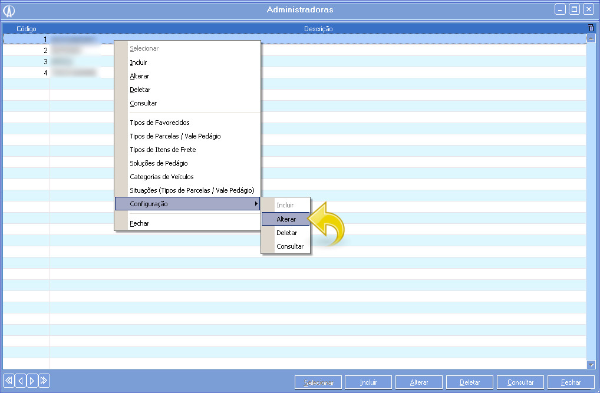This screenshot has width=600, height=393.
Task: Click the trash icon in grid header
Action: click(x=591, y=28)
